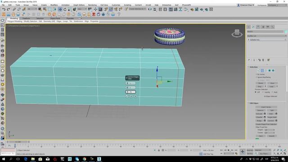Open the Rendering menu
288x162 pixels.
(x=92, y=5)
